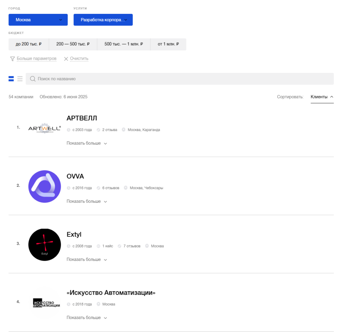The width and height of the screenshot is (348, 332).
Task: Open the АРТВЕЛЛ company title
Action: (x=82, y=118)
